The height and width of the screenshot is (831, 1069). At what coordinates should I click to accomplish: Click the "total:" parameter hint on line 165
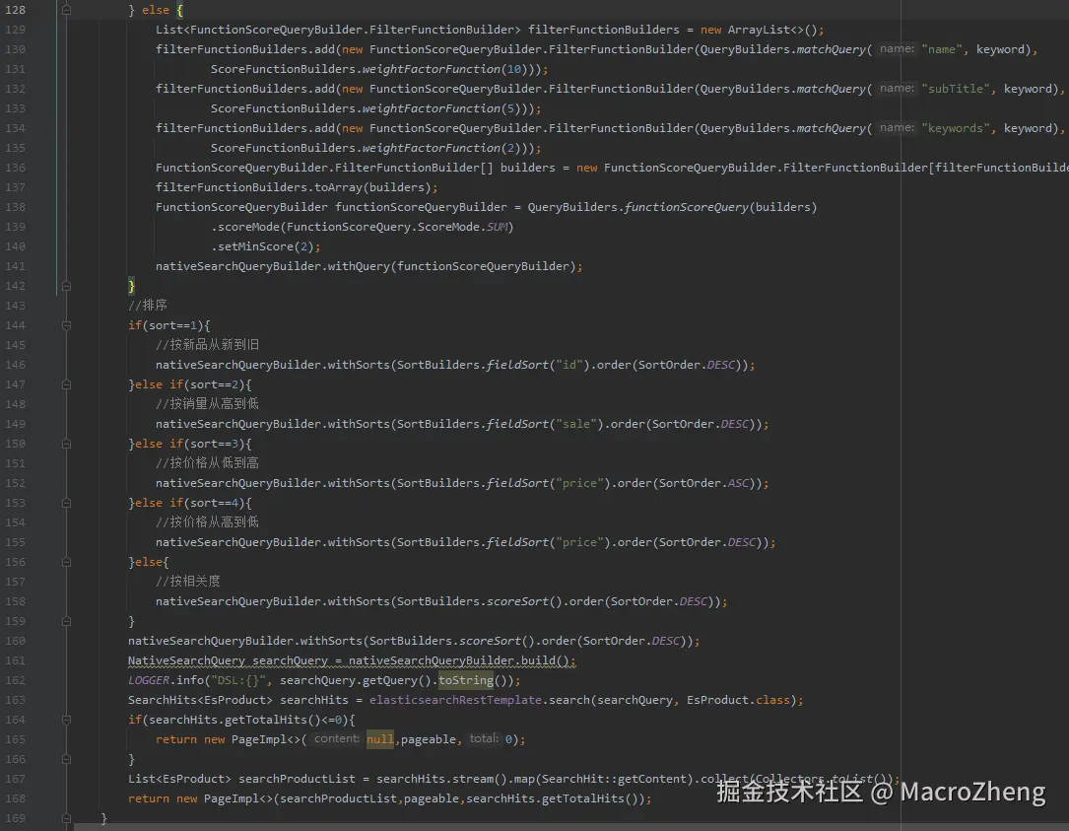pyautogui.click(x=484, y=739)
